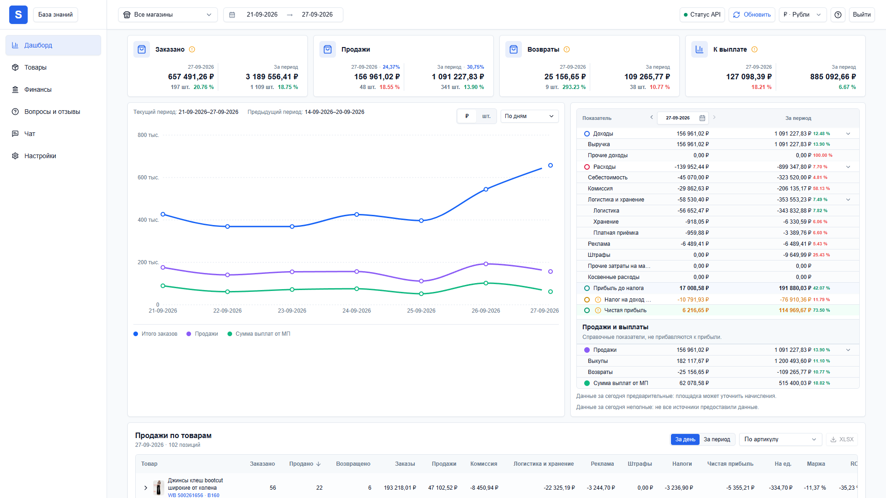
Task: Open the help question mark icon
Action: [x=838, y=15]
